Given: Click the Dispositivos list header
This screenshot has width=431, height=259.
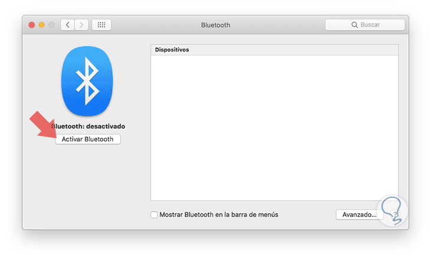Looking at the screenshot, I should (x=275, y=50).
